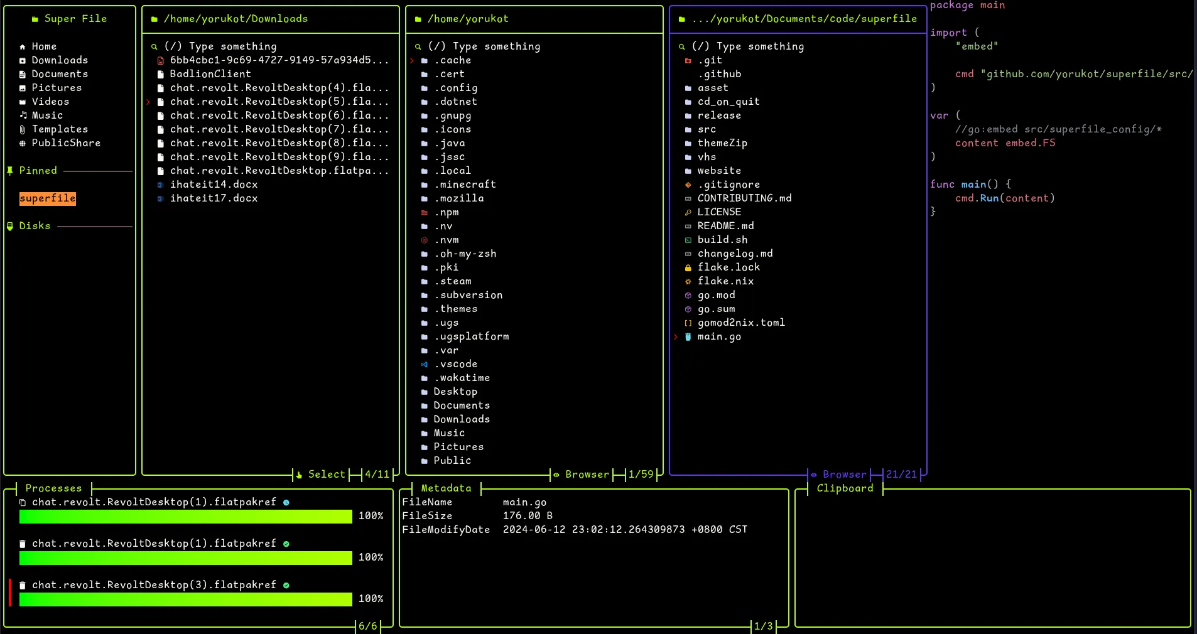The width and height of the screenshot is (1197, 634).
Task: Click the Metadata panel label
Action: click(446, 488)
